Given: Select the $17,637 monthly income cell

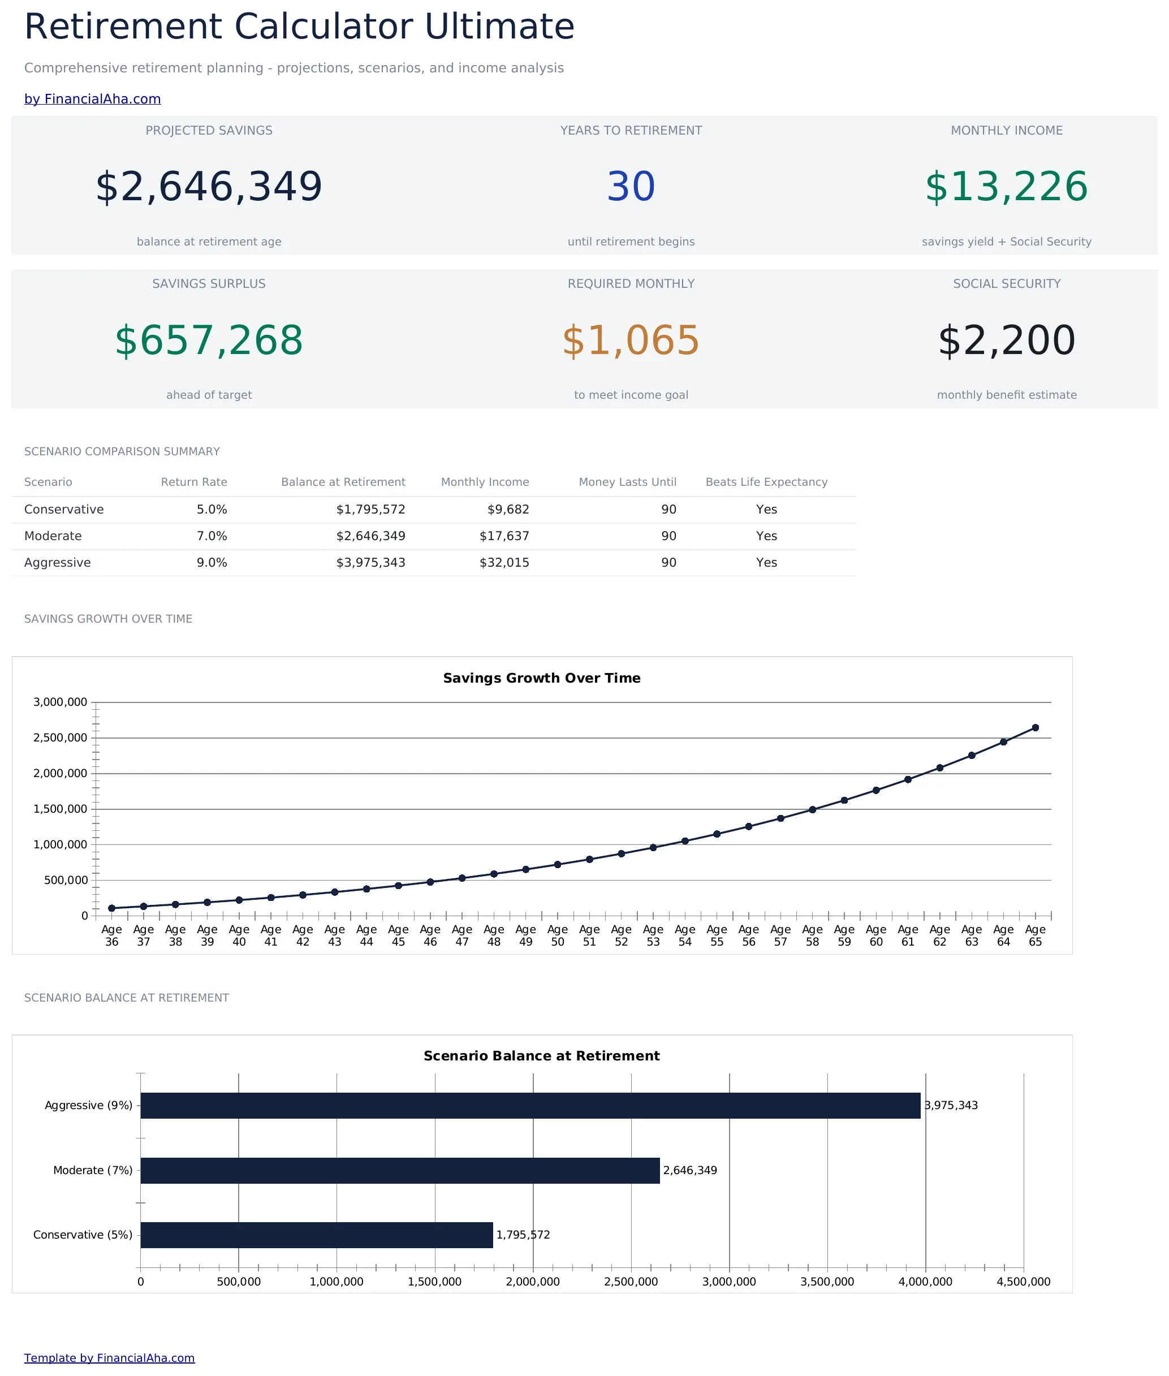Looking at the screenshot, I should [504, 536].
